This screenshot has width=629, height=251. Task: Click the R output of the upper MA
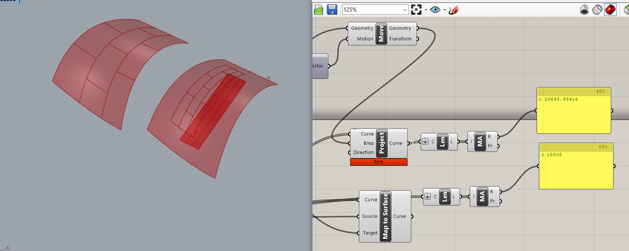pyautogui.click(x=489, y=137)
